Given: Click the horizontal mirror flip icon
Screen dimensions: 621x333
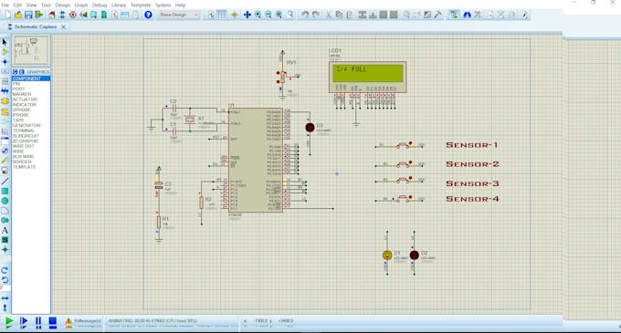Looking at the screenshot, I should [5, 298].
